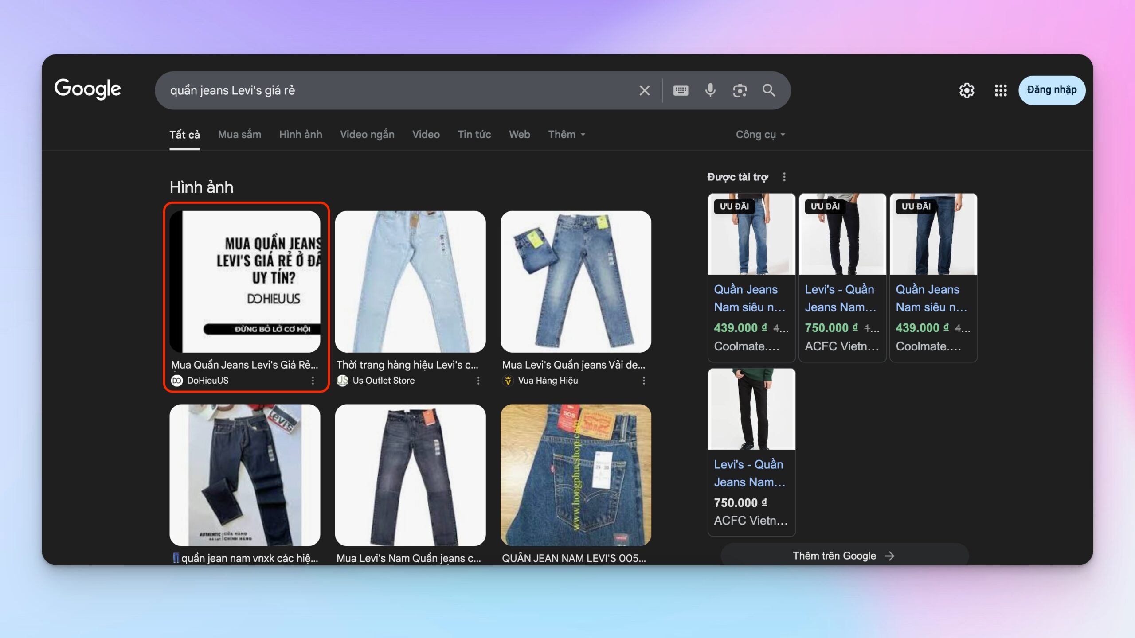The height and width of the screenshot is (638, 1135).
Task: Click the Vua Hàng Hiệu source name
Action: click(548, 381)
